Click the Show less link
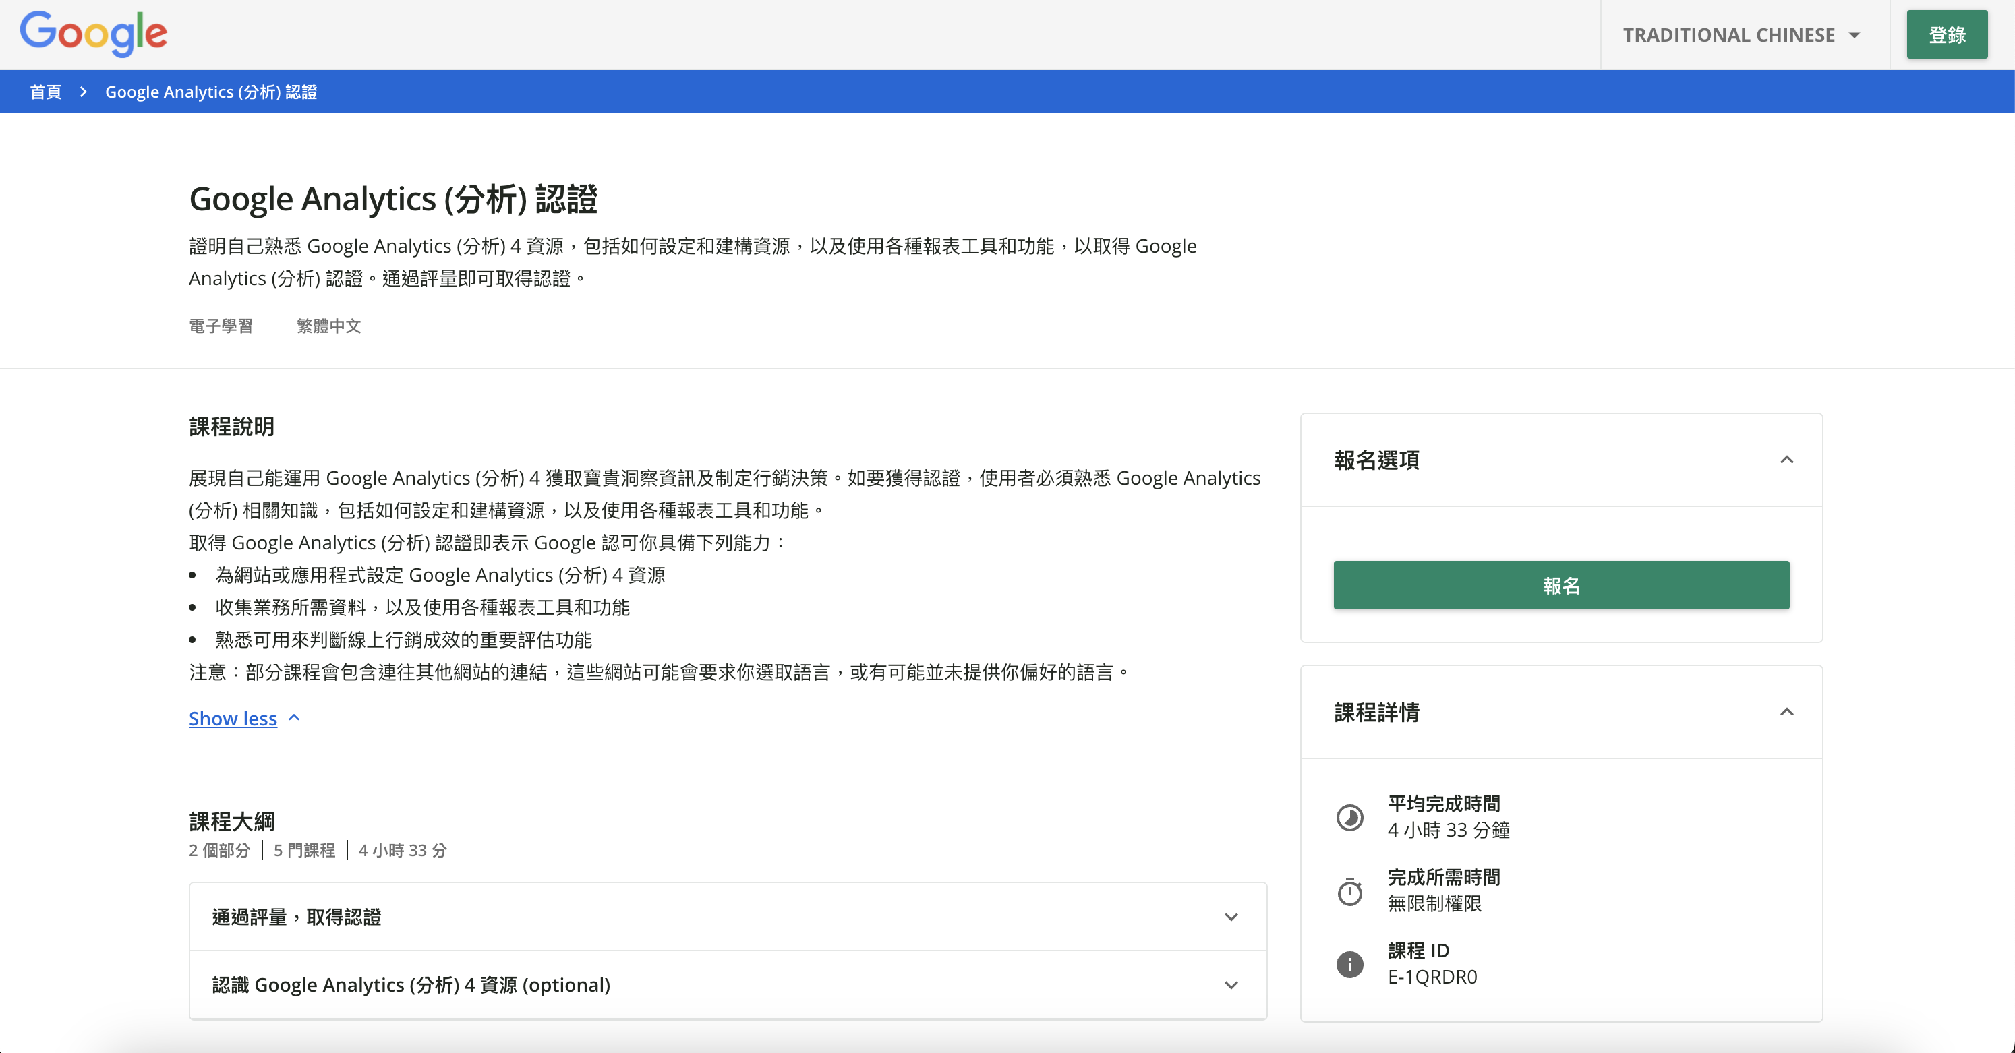 pyautogui.click(x=233, y=719)
